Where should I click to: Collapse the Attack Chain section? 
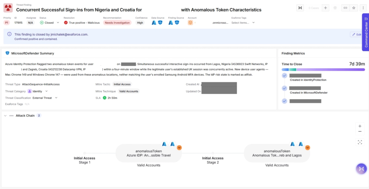point(5,116)
